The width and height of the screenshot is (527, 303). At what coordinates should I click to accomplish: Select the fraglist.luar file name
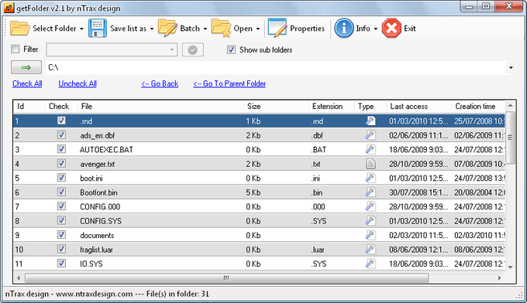[96, 250]
